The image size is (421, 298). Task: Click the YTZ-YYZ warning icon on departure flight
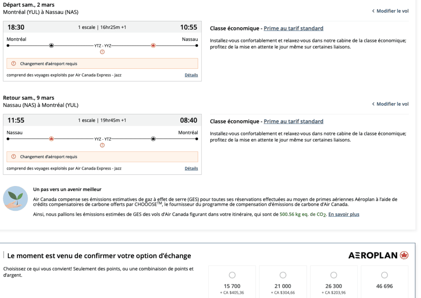[102, 52]
